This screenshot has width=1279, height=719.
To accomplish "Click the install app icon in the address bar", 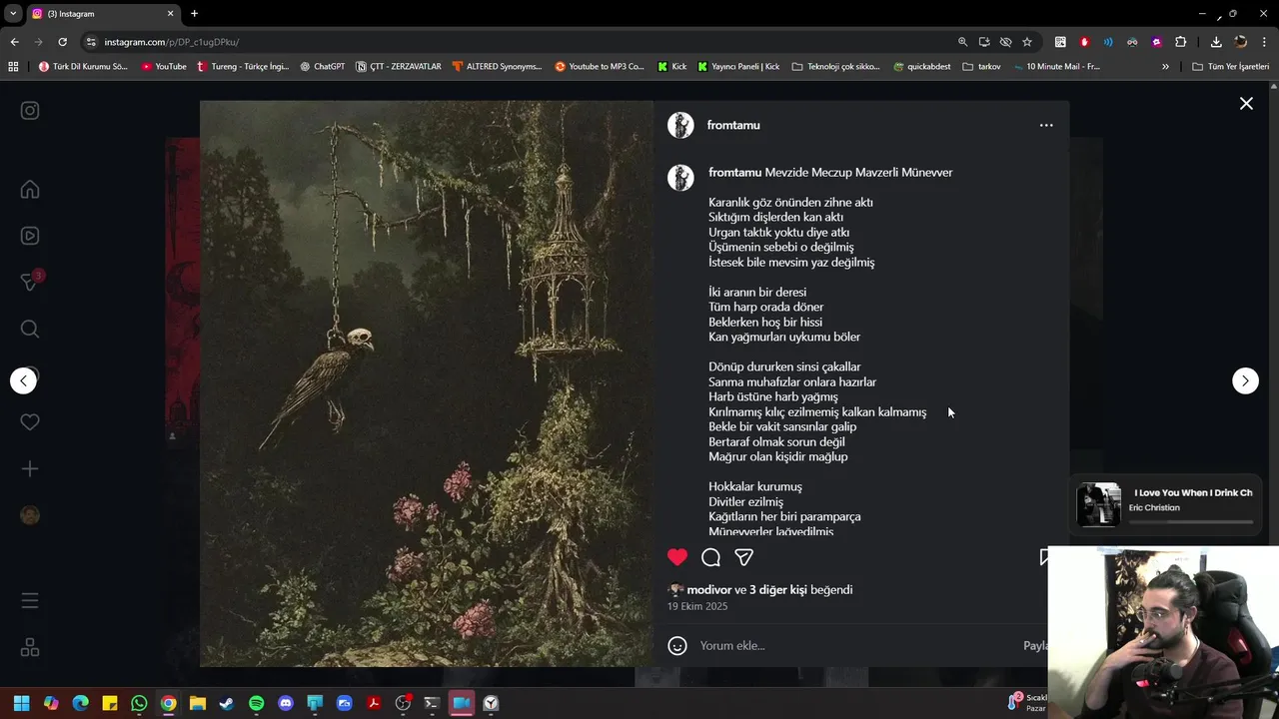I will click(x=984, y=42).
